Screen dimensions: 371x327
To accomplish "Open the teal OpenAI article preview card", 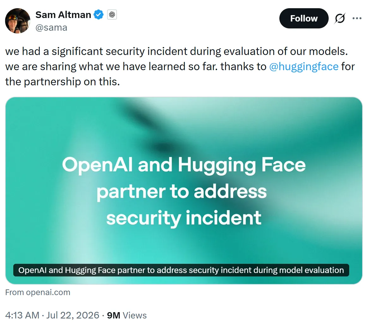I will click(x=184, y=191).
